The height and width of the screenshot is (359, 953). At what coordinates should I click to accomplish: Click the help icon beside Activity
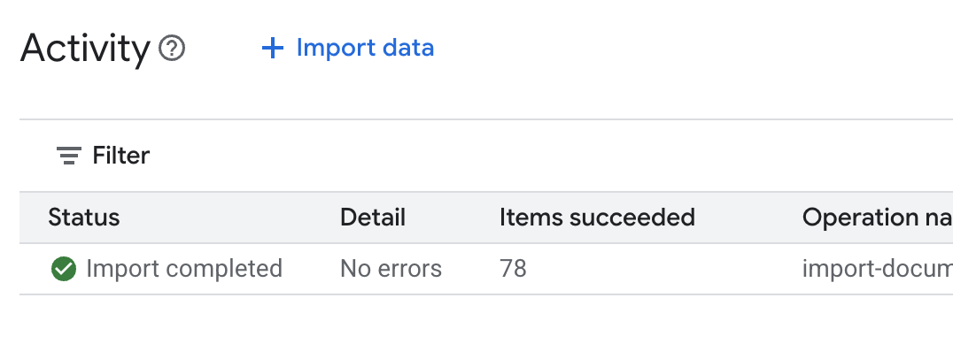click(172, 48)
